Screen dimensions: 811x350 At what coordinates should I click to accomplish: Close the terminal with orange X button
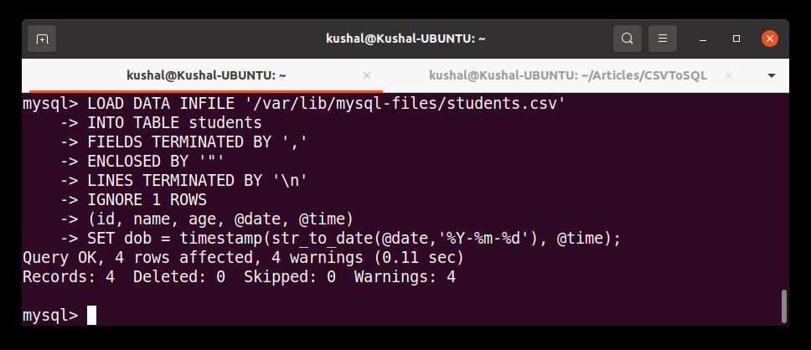[x=770, y=39]
